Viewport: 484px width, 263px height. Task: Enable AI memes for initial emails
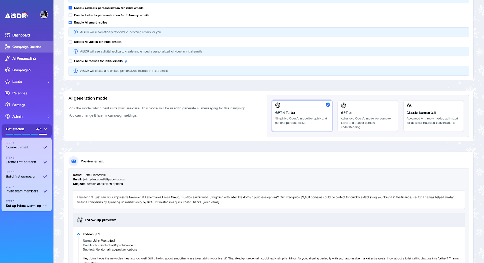pyautogui.click(x=70, y=61)
